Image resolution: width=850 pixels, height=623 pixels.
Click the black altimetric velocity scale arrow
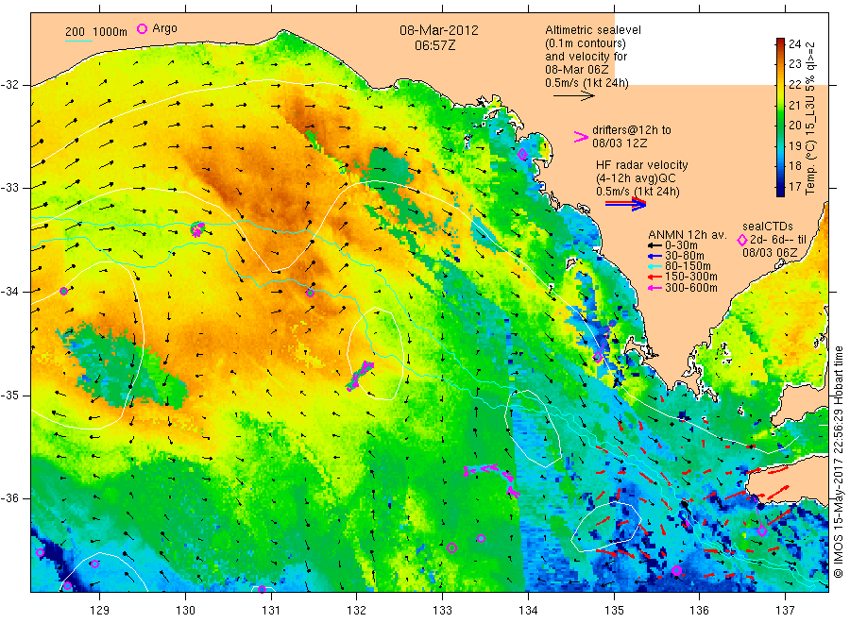[x=573, y=96]
